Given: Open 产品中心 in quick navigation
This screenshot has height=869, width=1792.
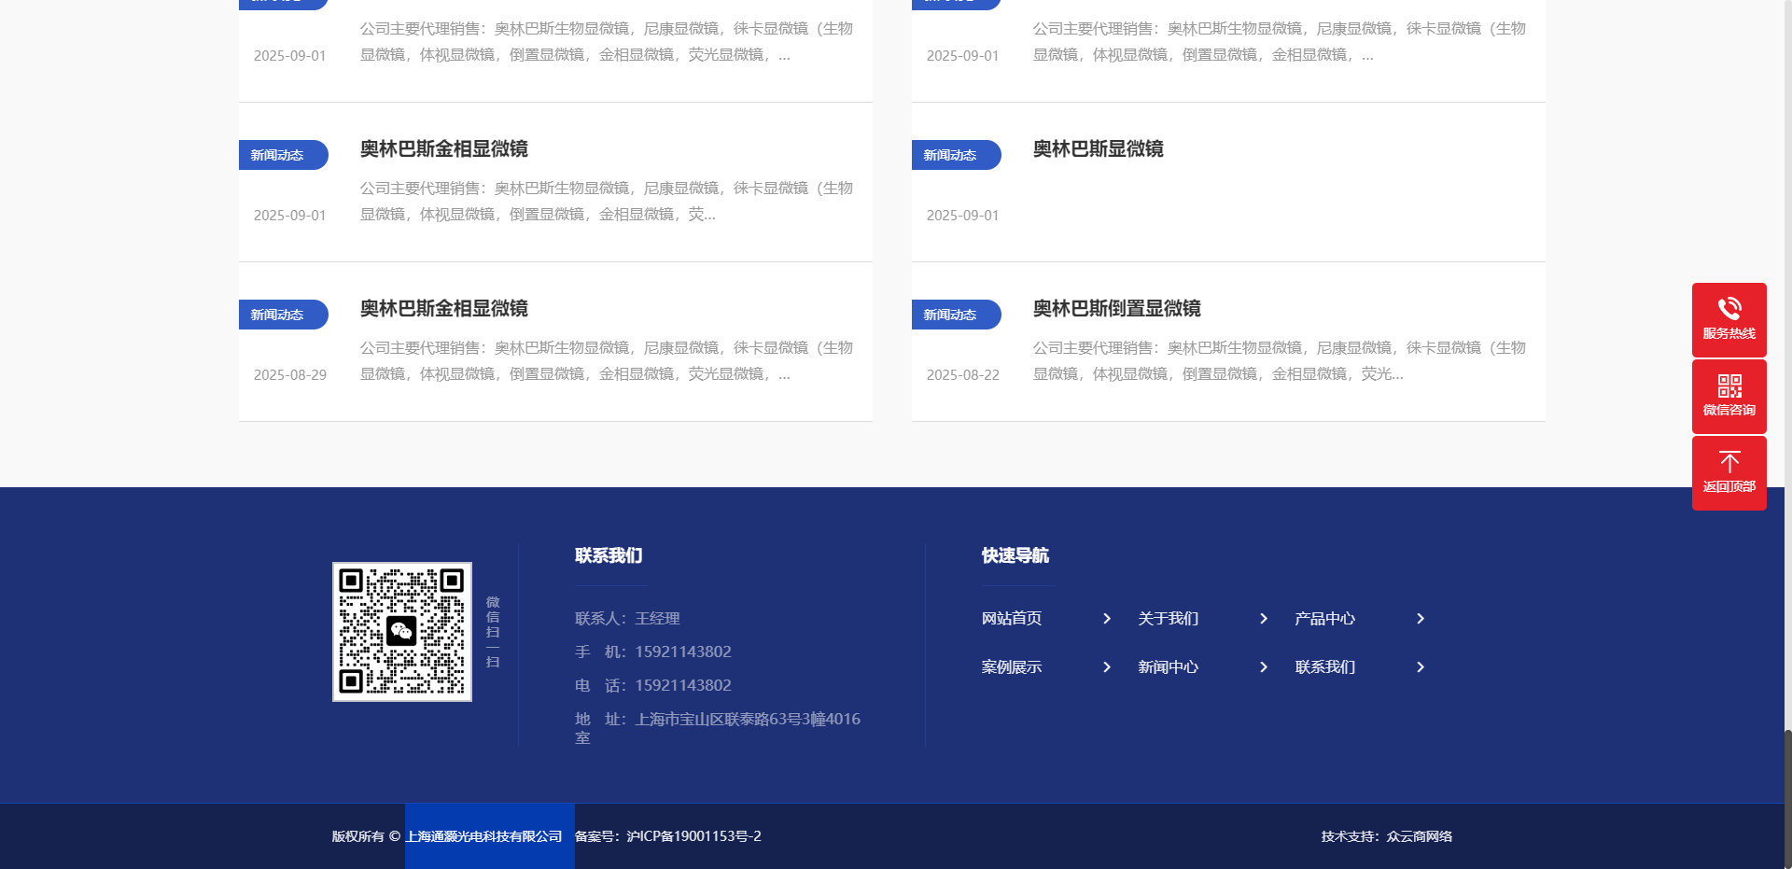Looking at the screenshot, I should [1324, 619].
